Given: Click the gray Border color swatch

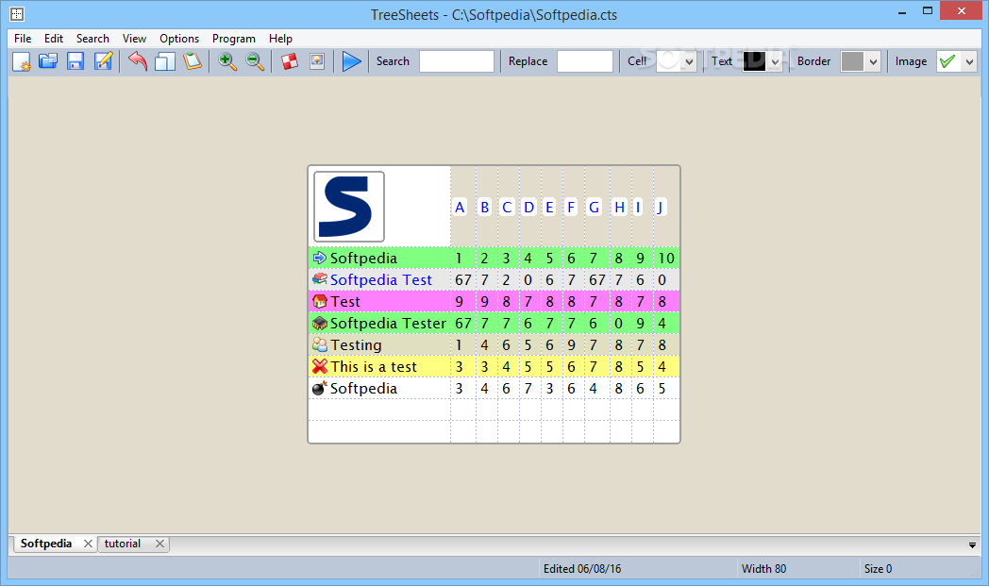Looking at the screenshot, I should [x=852, y=62].
